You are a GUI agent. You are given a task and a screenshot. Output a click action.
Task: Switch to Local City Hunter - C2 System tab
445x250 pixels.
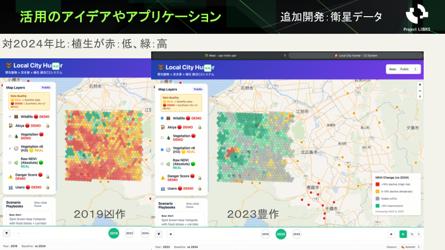[x=356, y=56]
